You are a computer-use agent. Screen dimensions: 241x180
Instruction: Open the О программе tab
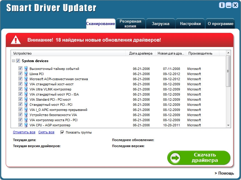click(220, 24)
